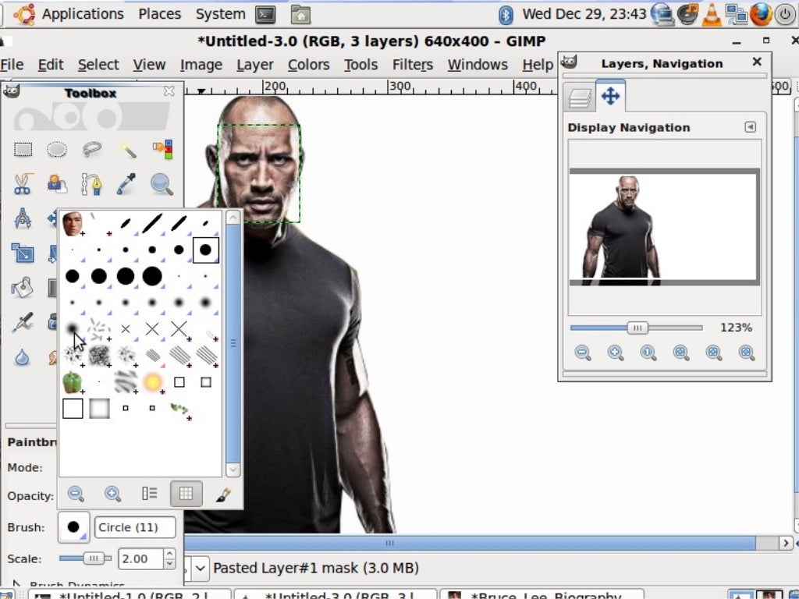
Task: Open the status bar unit dropdown
Action: [x=201, y=568]
